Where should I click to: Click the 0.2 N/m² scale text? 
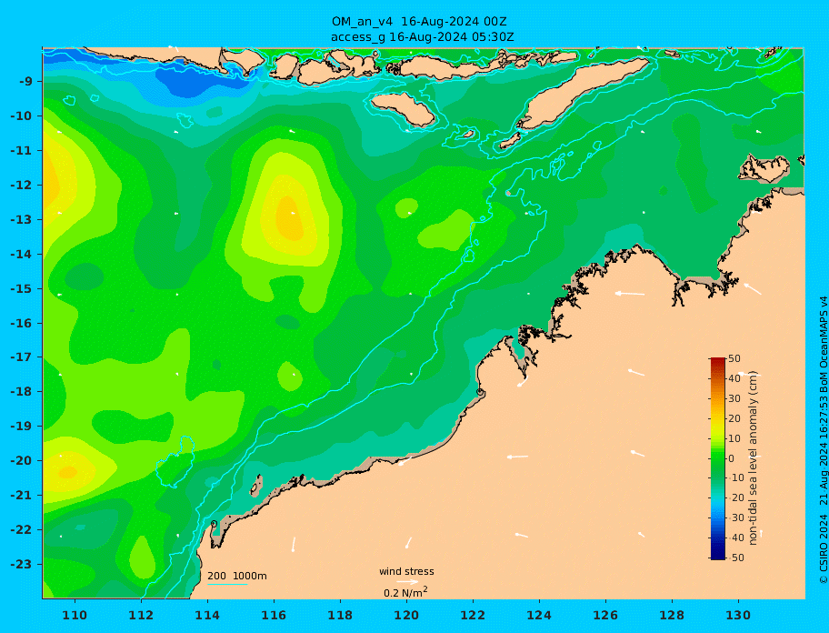point(405,592)
